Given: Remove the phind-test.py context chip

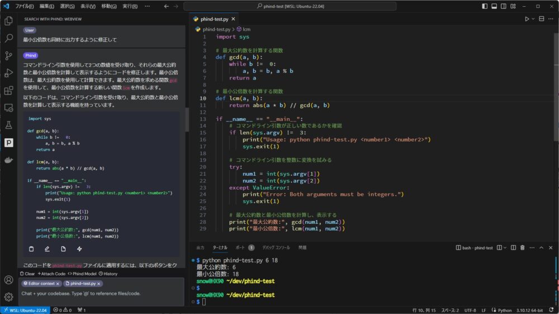Looking at the screenshot, I should tap(99, 284).
